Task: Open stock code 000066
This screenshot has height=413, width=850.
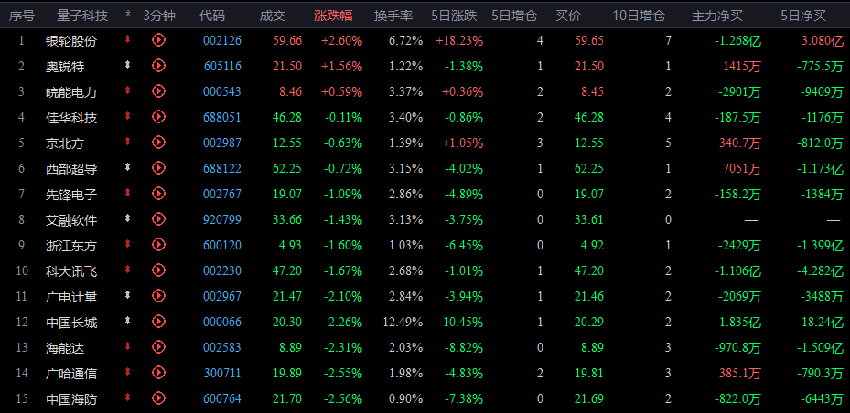Action: (x=222, y=322)
